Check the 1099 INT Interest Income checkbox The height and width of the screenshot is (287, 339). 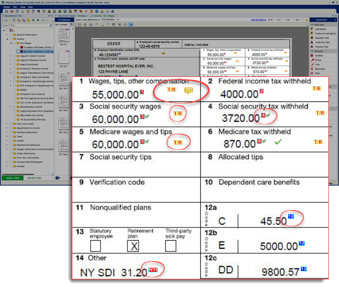pyautogui.click(x=14, y=56)
